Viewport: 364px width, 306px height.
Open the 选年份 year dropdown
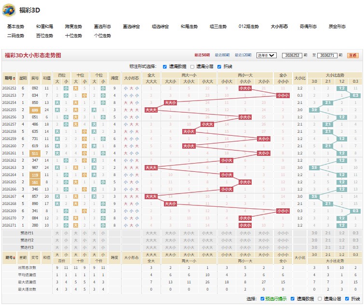pyautogui.click(x=266, y=55)
